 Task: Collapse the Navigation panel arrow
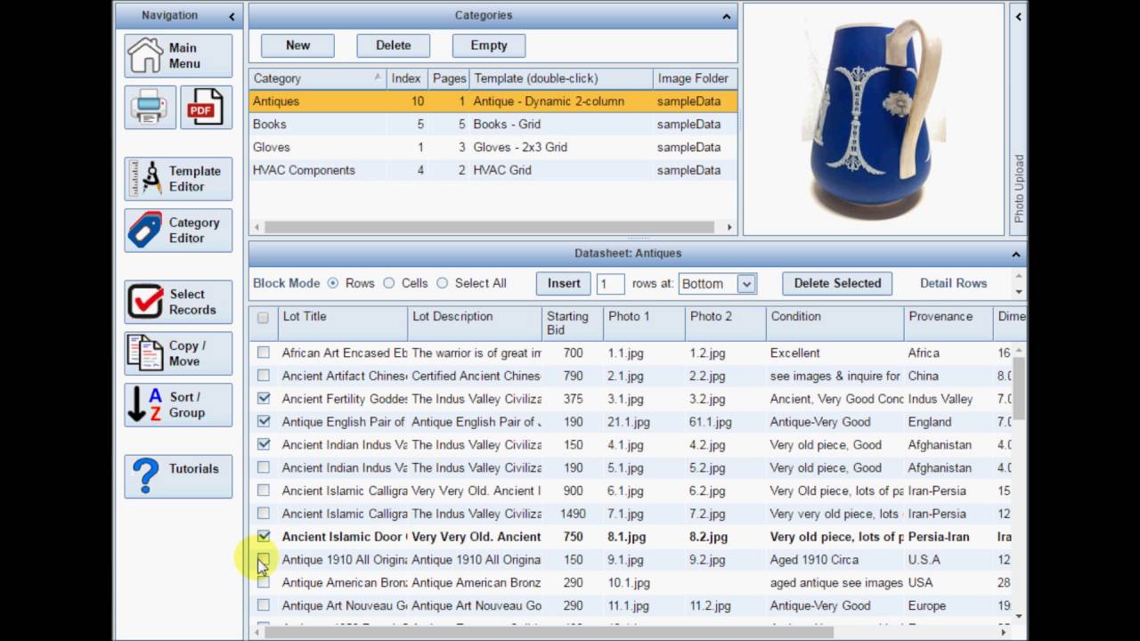pos(232,16)
